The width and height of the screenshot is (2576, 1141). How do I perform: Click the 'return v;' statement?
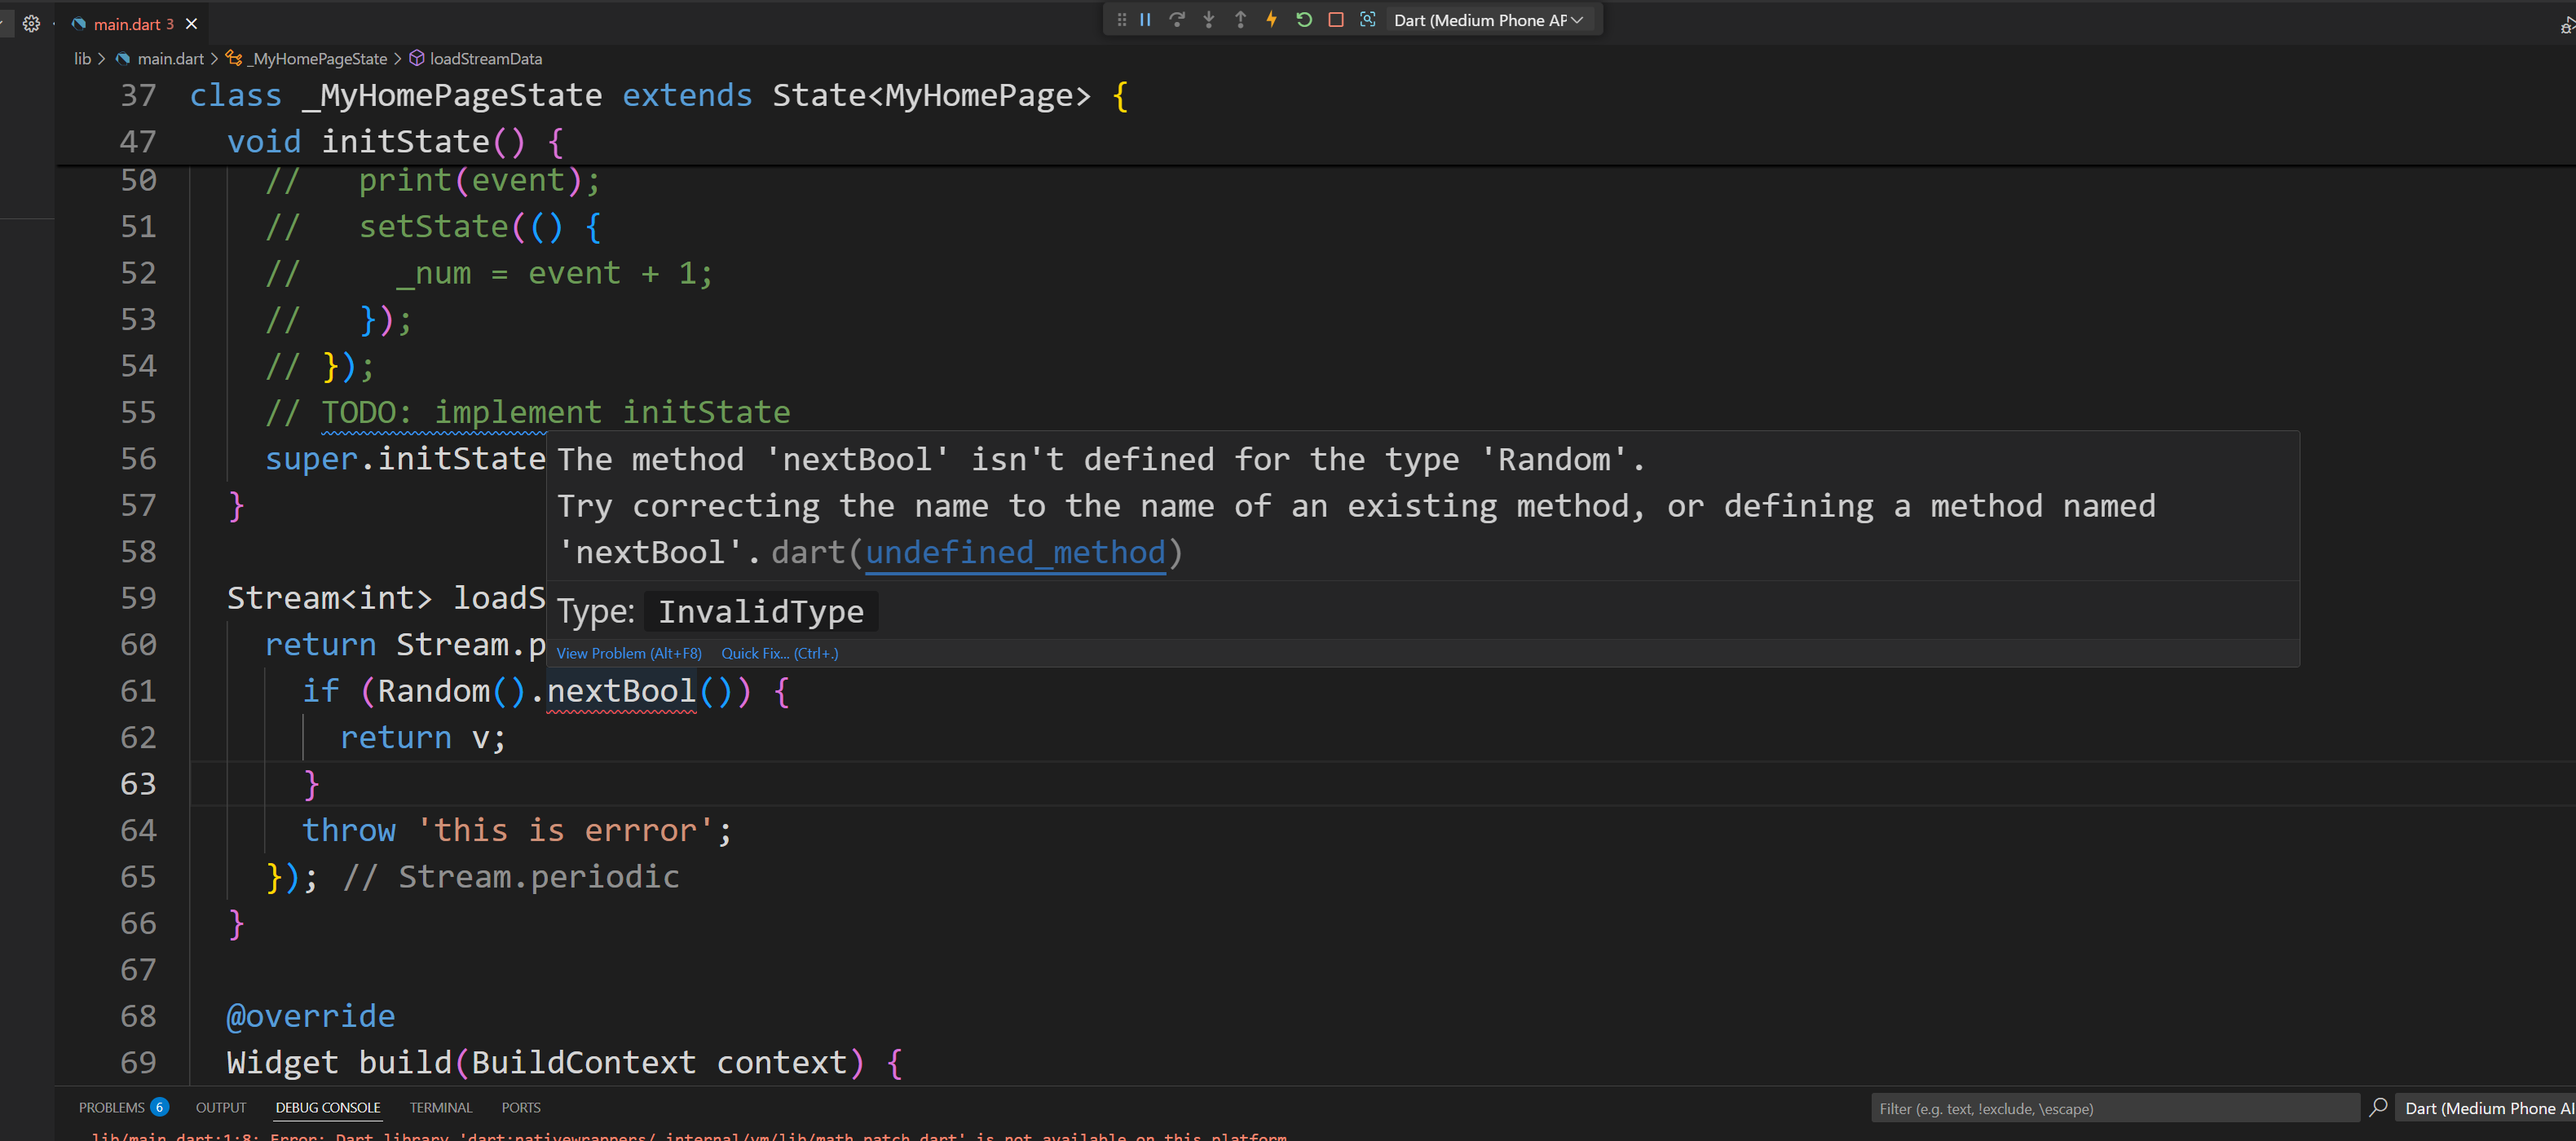click(423, 737)
